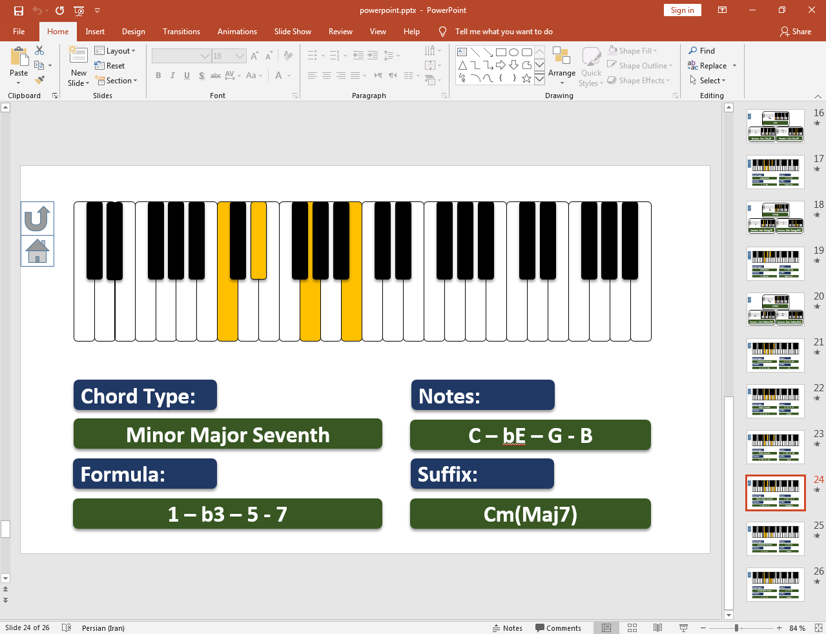Image resolution: width=826 pixels, height=634 pixels.
Task: Select slide 25 thumbnail
Action: pos(776,538)
